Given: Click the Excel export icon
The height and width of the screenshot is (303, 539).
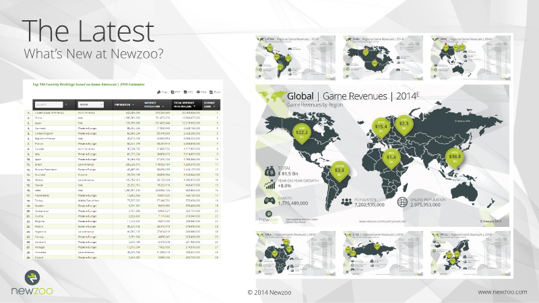Looking at the screenshot, I should (x=212, y=92).
